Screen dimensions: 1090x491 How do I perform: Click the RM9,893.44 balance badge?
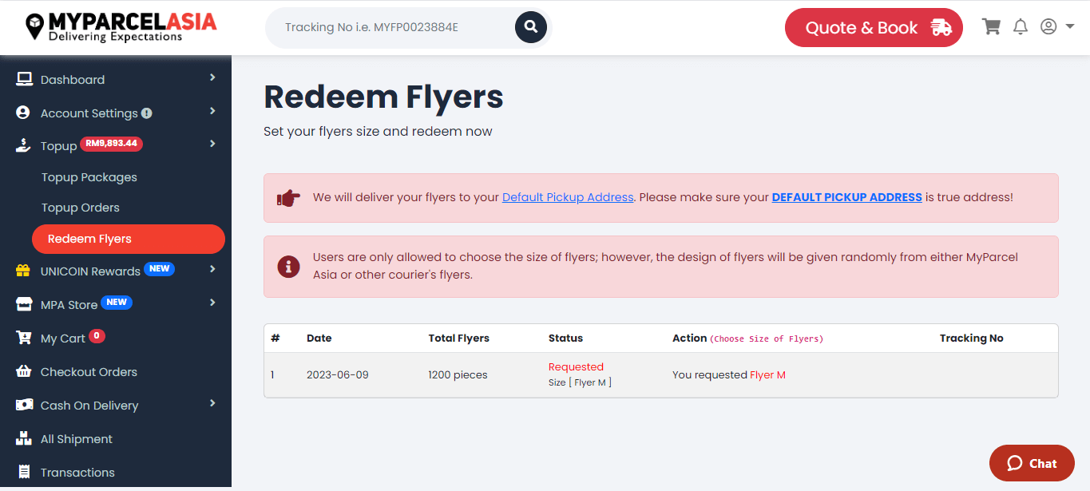[x=111, y=145]
